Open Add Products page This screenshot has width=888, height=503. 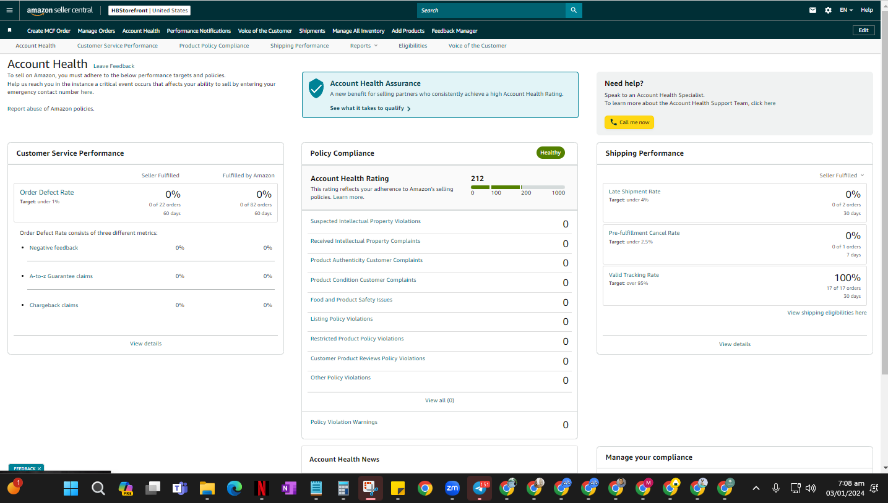[x=408, y=31]
